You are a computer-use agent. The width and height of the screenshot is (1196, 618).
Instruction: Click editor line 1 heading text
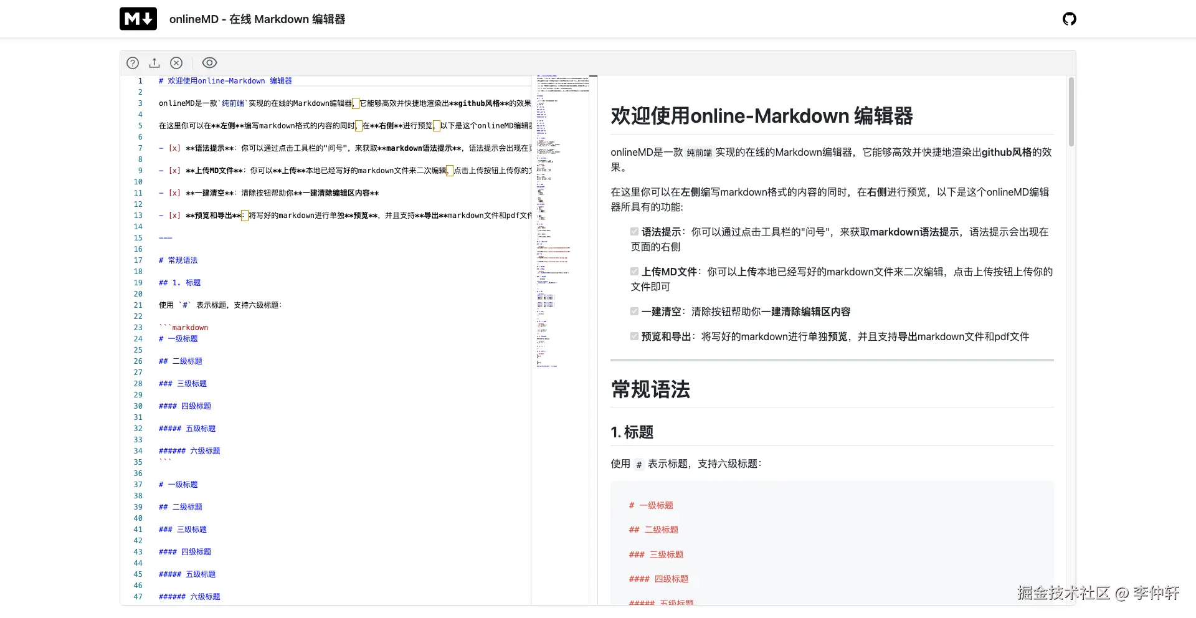225,81
